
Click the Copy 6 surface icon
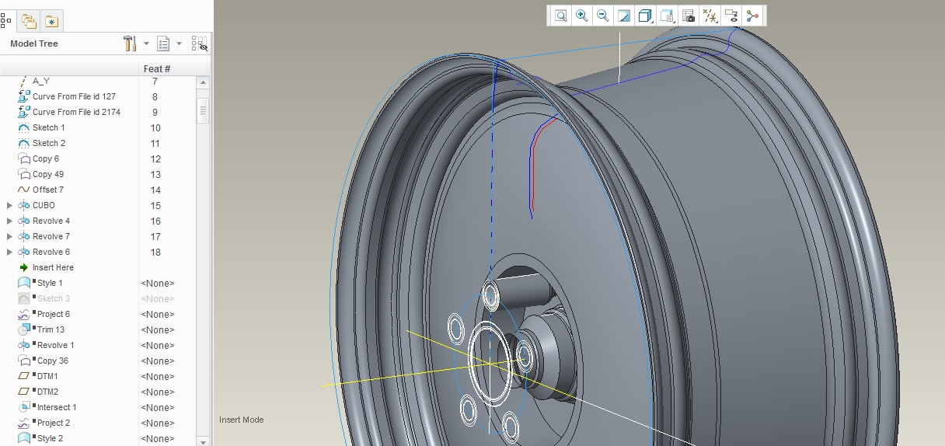click(23, 159)
